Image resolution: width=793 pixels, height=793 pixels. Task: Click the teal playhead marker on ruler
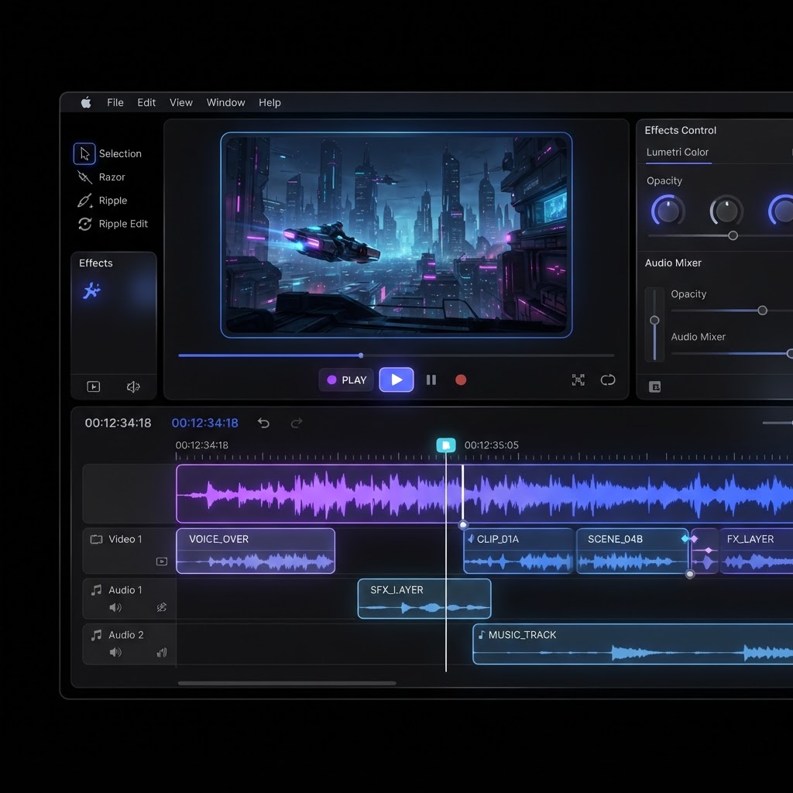pos(445,445)
